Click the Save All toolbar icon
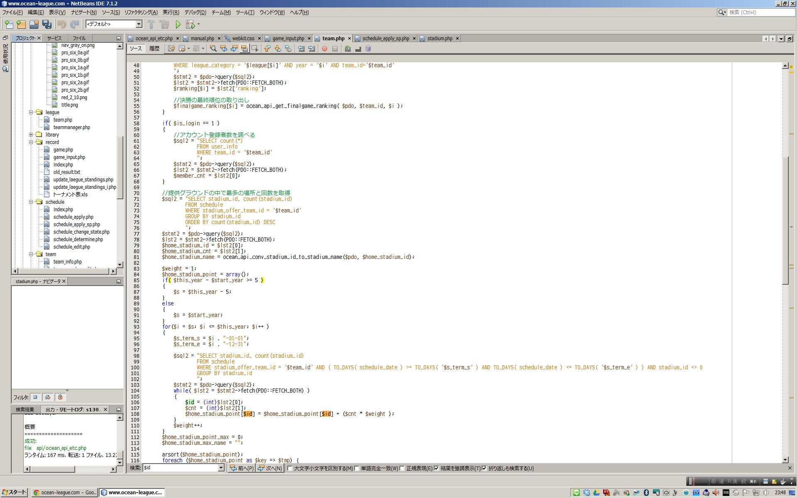Screen dimensions: 797x498 [47, 24]
